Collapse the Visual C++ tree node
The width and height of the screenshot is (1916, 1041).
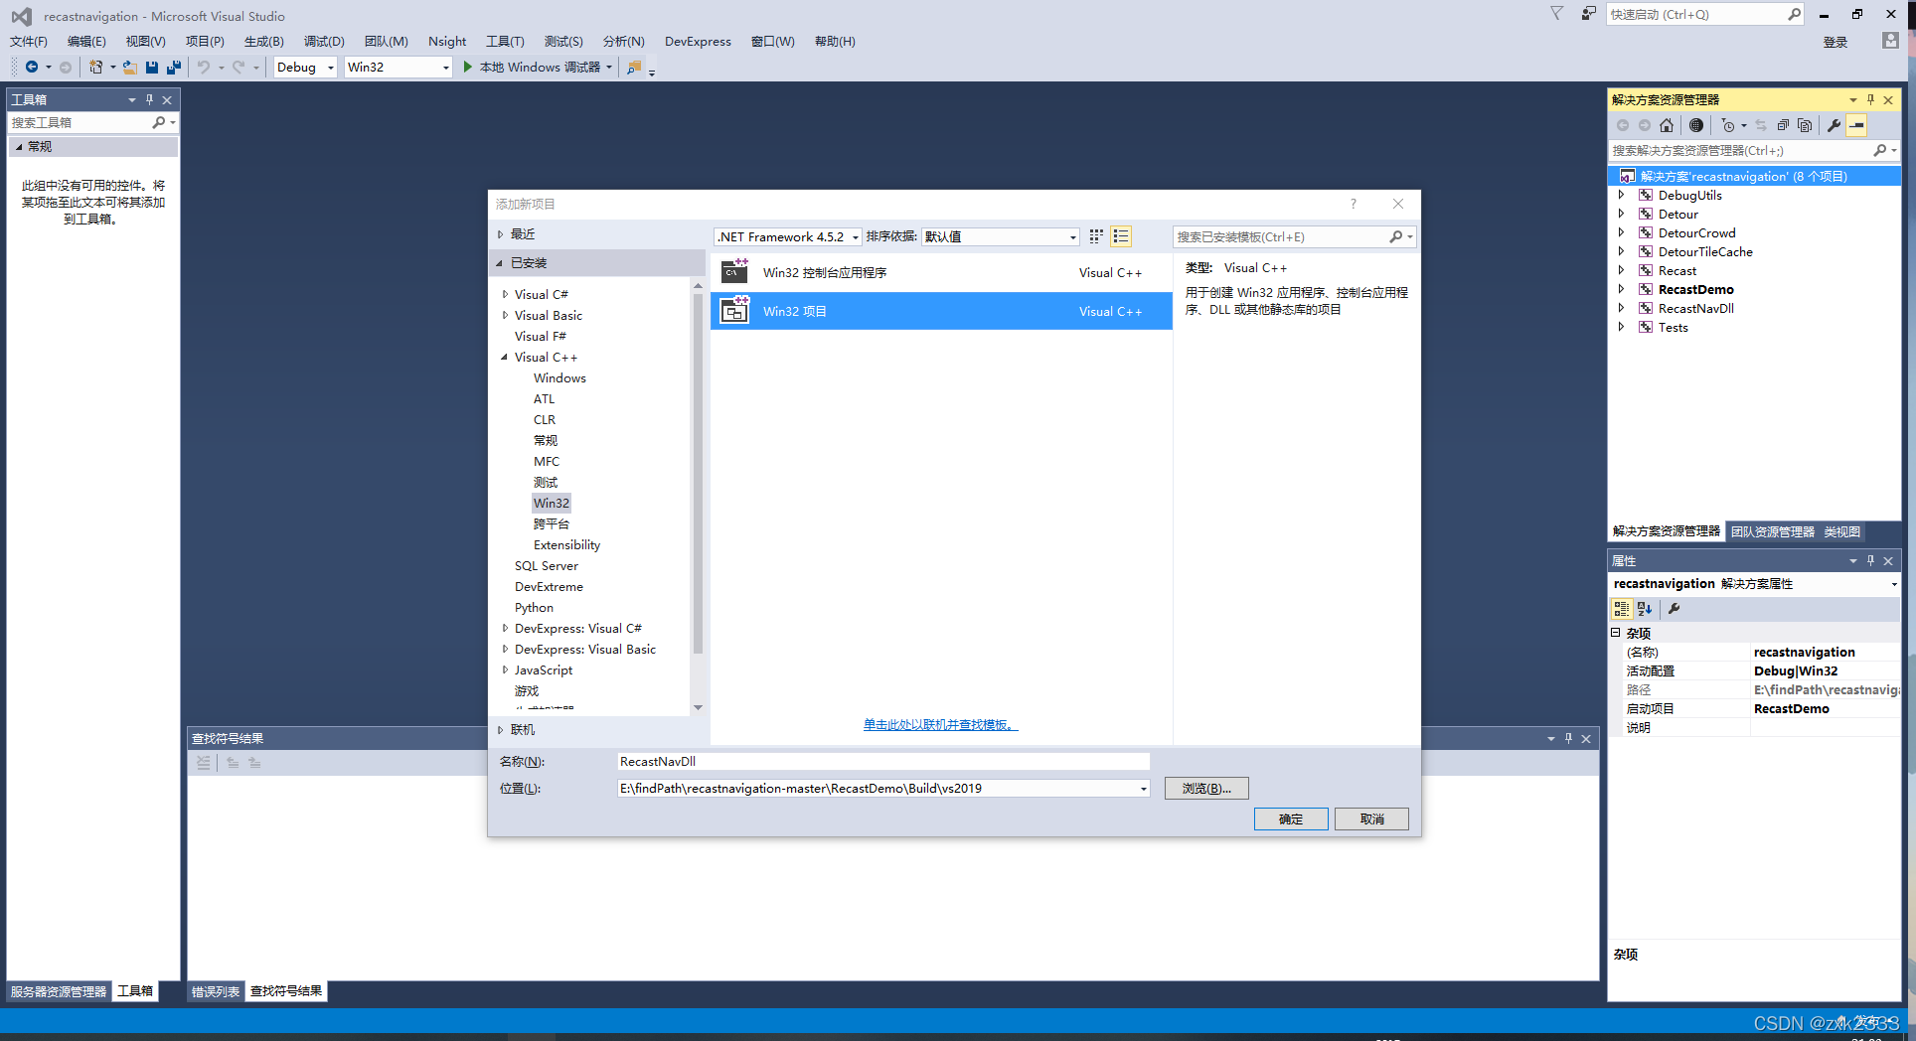tap(505, 357)
